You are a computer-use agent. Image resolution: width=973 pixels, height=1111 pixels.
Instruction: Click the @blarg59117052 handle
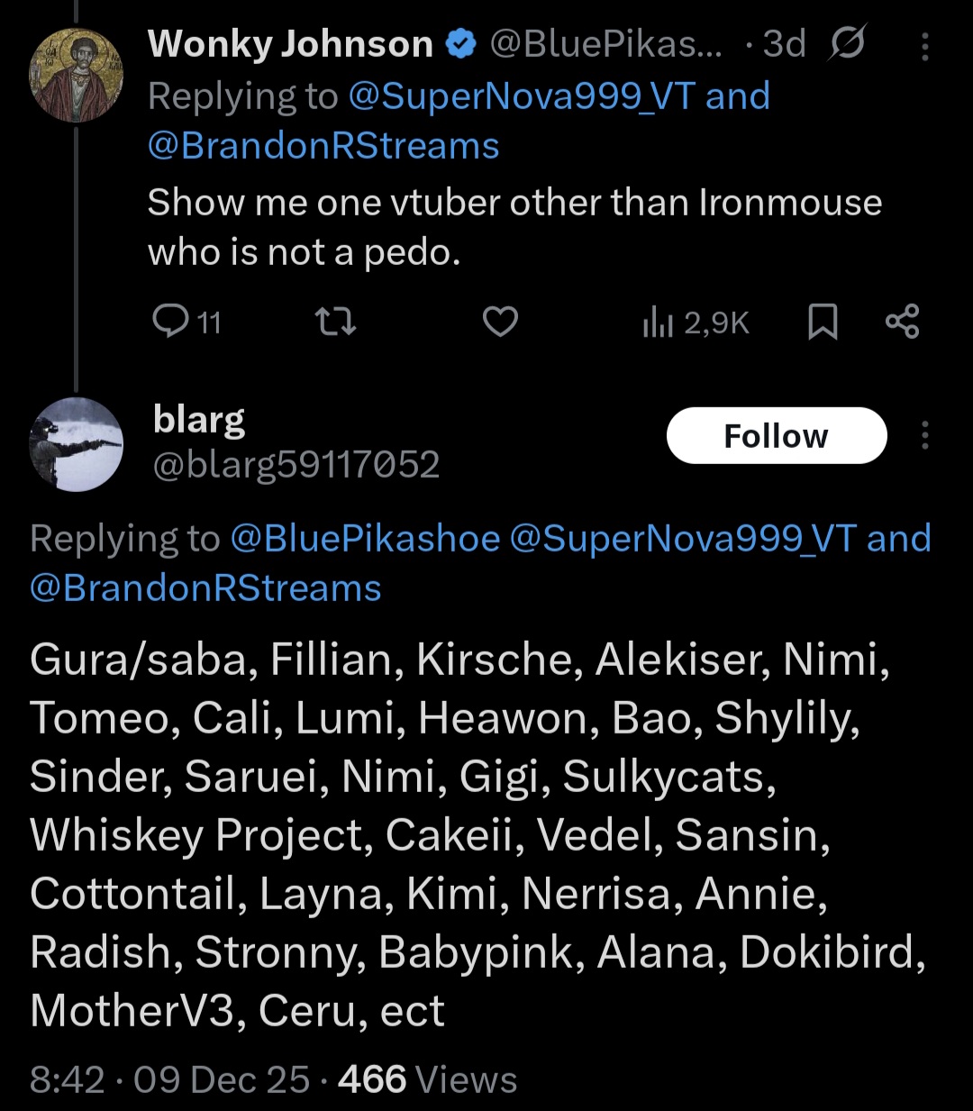click(296, 465)
